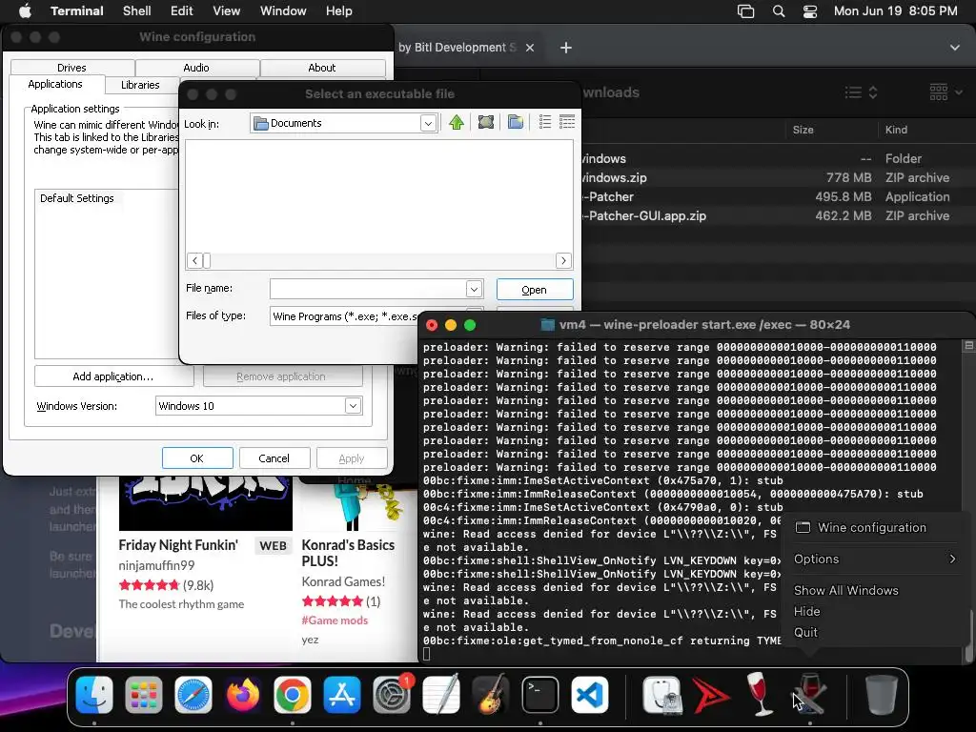Open the red arrow app in dock
Screen dimensions: 976x732
[x=711, y=694]
